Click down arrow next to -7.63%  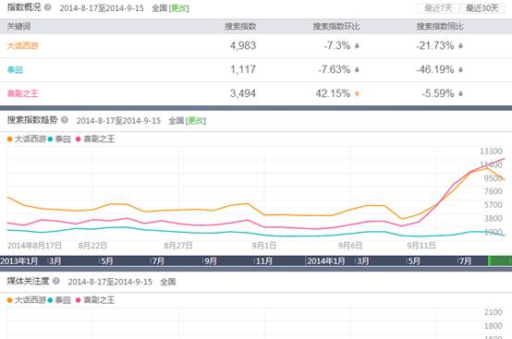357,70
